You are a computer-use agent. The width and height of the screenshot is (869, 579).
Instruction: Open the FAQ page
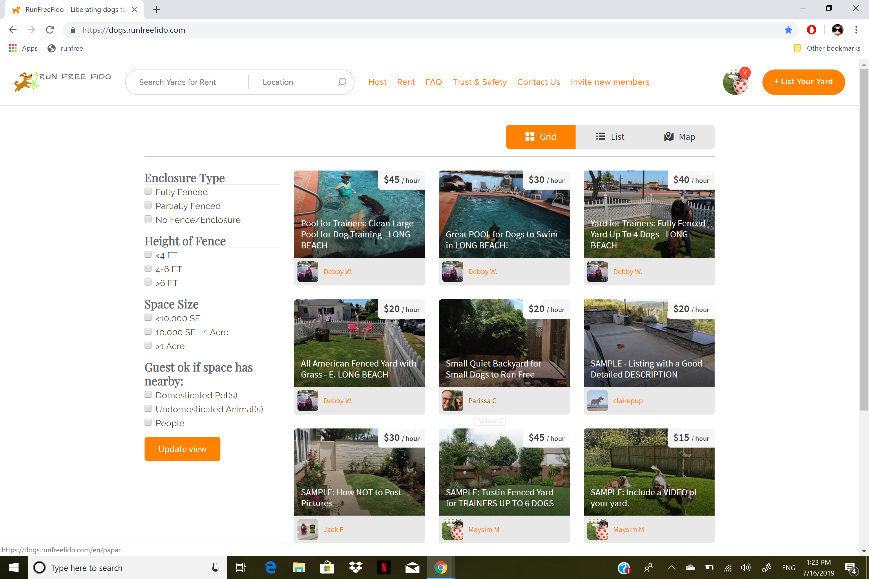tap(433, 82)
